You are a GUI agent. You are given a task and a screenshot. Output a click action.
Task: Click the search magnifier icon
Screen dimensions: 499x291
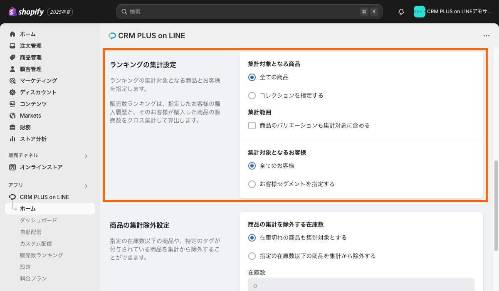tap(124, 12)
